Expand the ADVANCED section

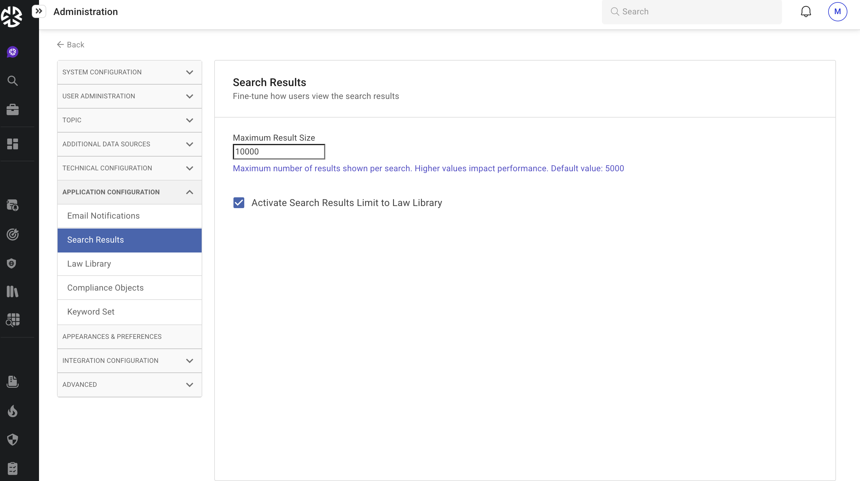pyautogui.click(x=129, y=385)
